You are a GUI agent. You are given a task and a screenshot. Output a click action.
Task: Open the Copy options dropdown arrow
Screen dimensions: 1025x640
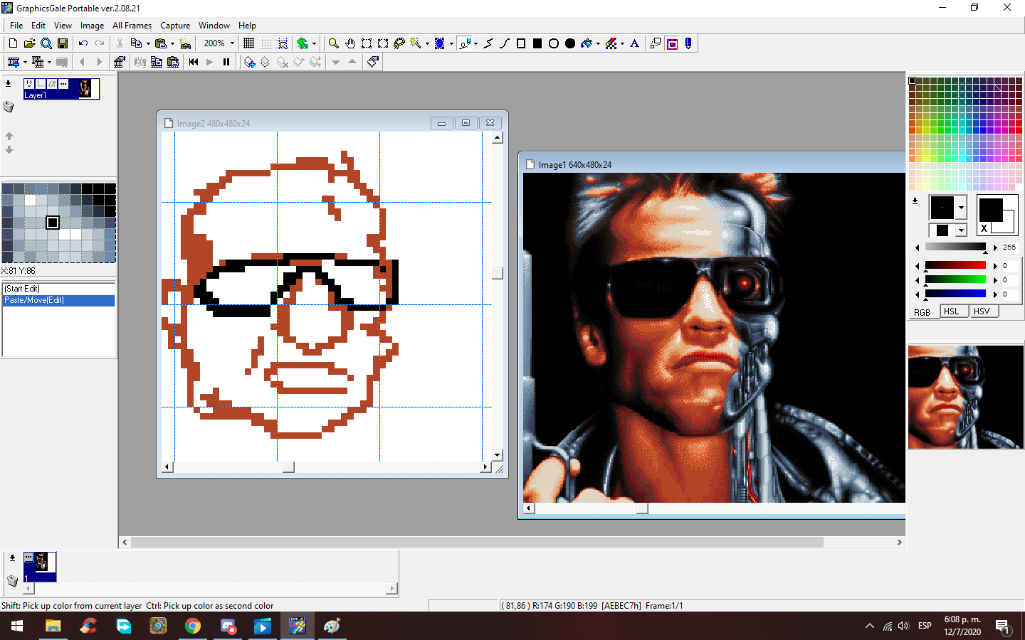click(148, 43)
